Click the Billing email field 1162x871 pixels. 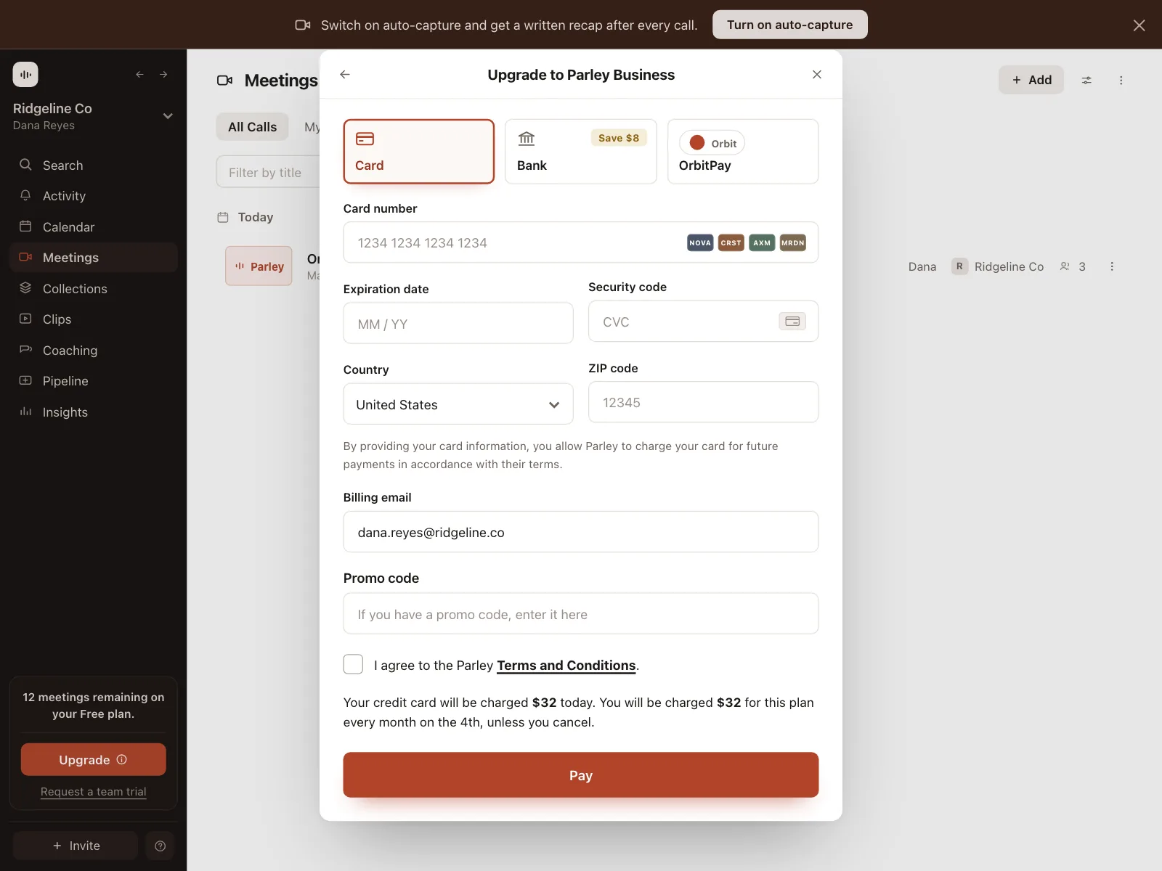(581, 532)
